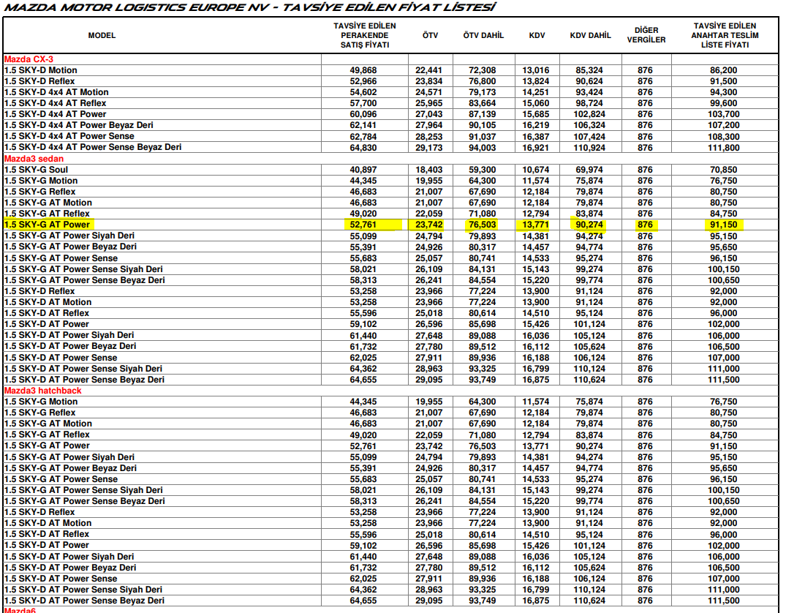Click the yellow-highlighted '1.5 SKY-G AT Power' model name
The width and height of the screenshot is (786, 613).
[47, 225]
